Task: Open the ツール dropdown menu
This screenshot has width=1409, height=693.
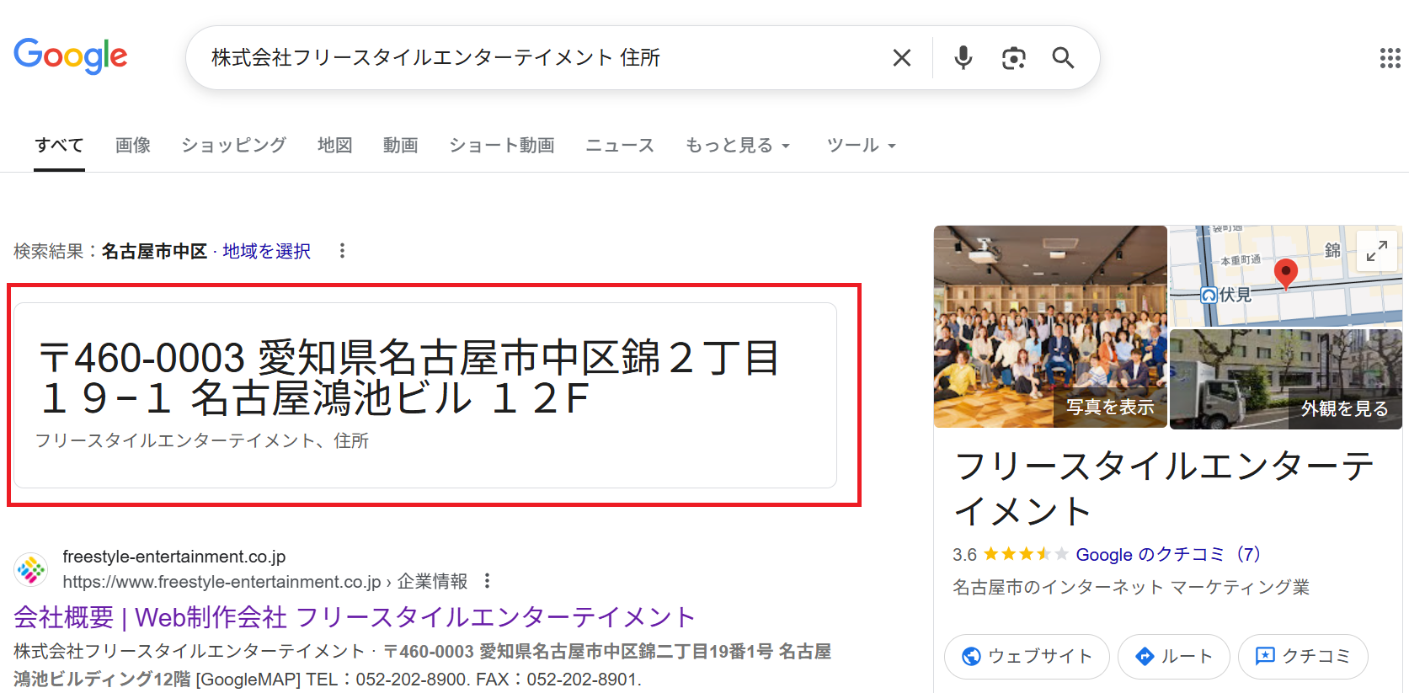Action: (861, 146)
